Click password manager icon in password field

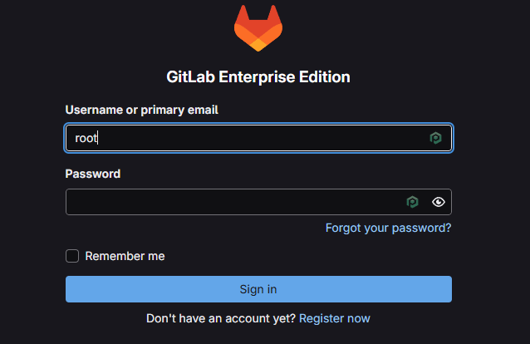pyautogui.click(x=412, y=202)
